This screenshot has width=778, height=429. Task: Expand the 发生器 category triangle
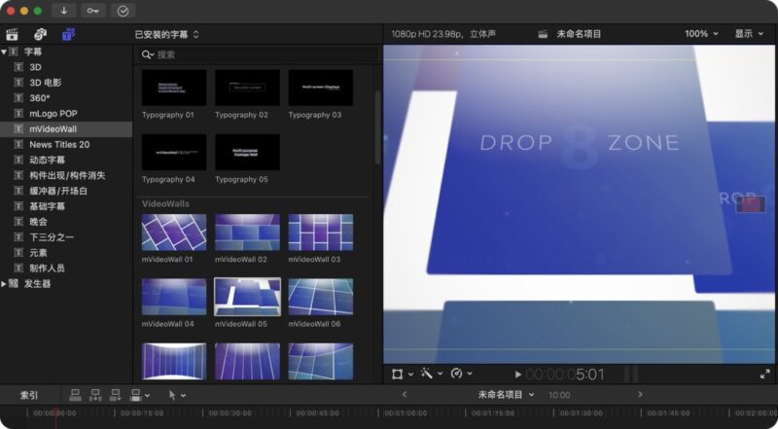[x=4, y=283]
